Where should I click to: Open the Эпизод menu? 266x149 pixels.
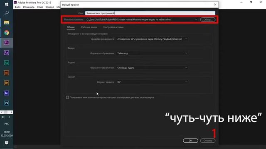pyautogui.click(x=50, y=7)
